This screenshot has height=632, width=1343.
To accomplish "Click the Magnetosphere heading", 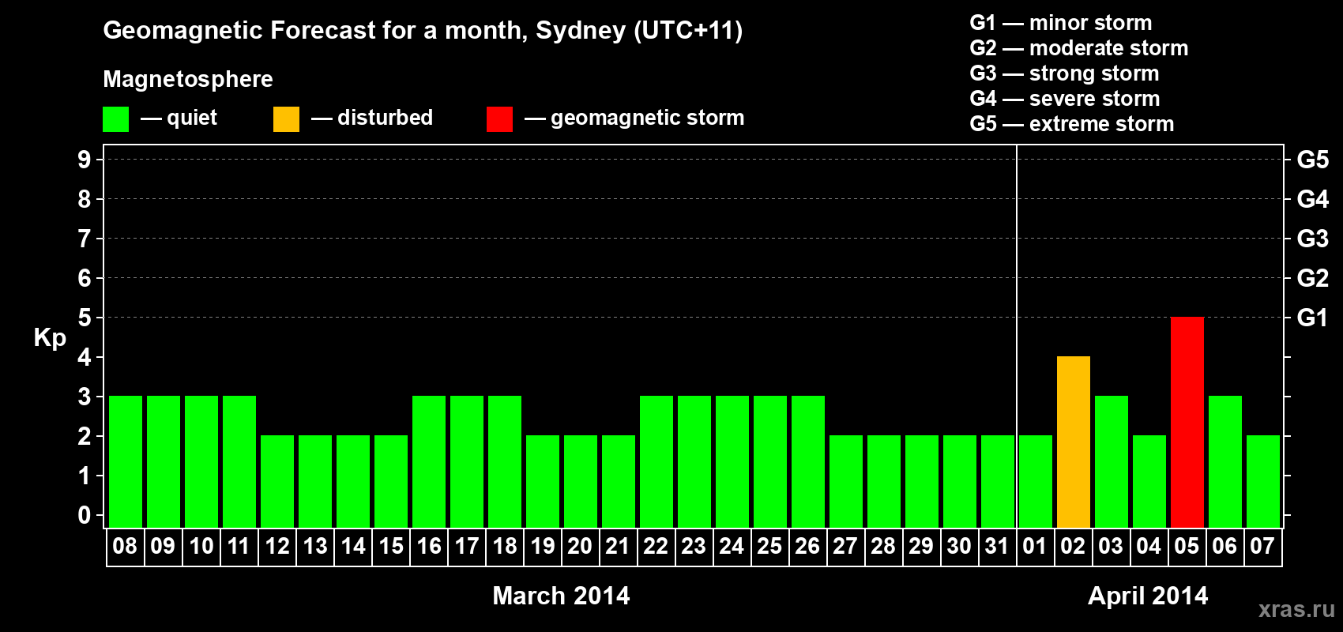I will [188, 79].
